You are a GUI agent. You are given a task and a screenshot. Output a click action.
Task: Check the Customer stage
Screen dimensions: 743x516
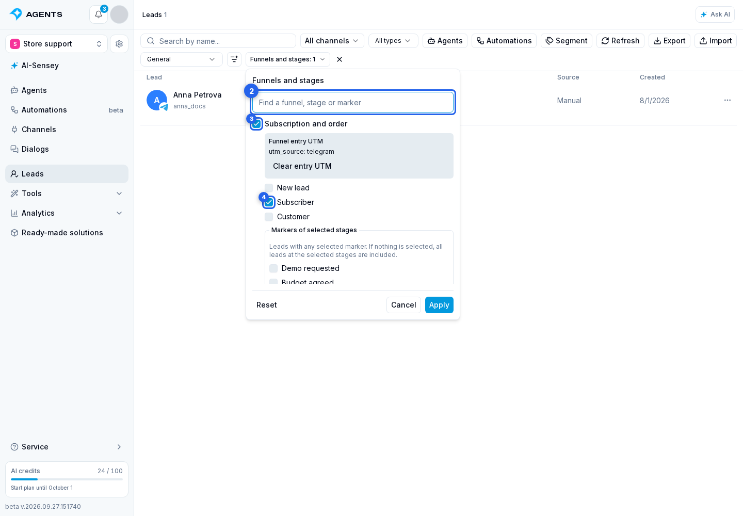pos(269,217)
